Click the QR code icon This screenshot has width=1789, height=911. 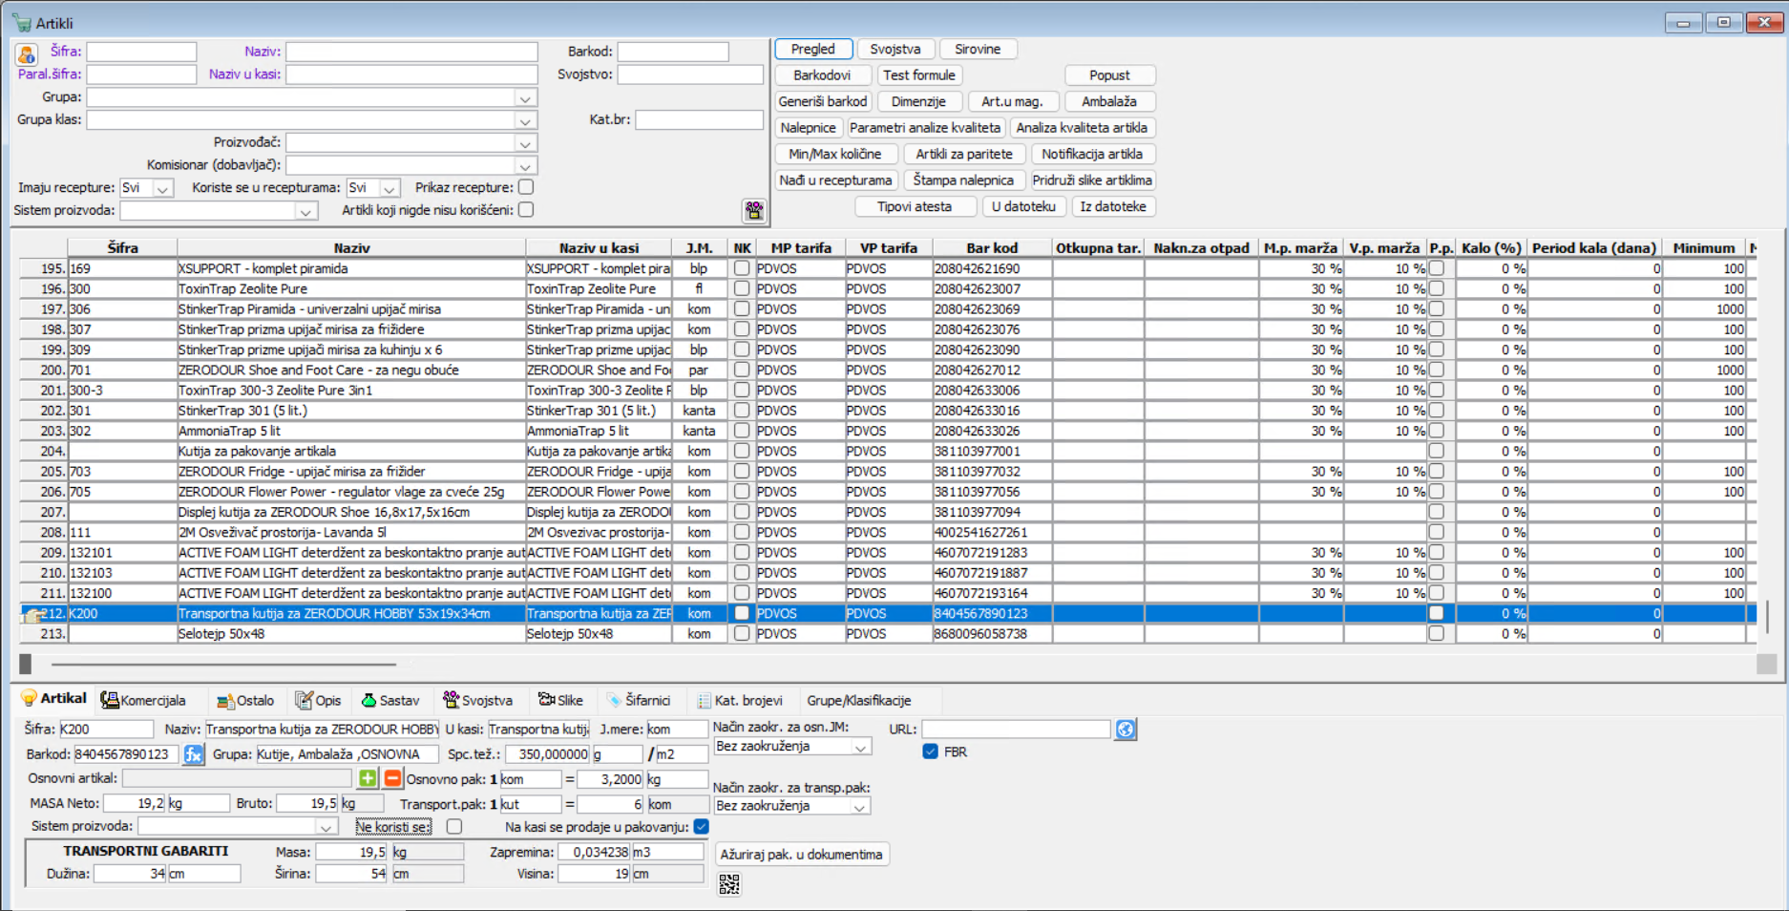(729, 885)
